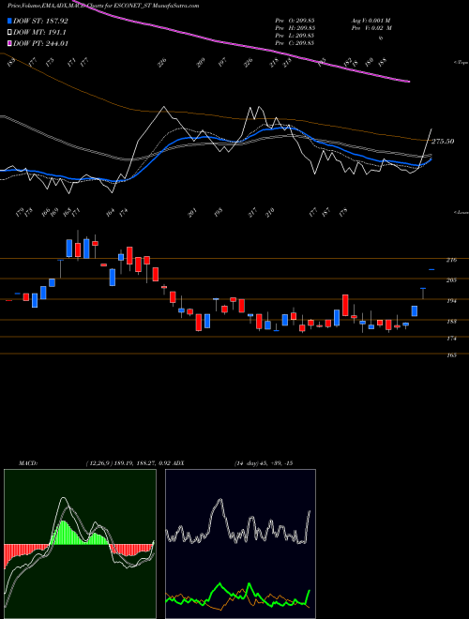Click the low label 195 below EMA chart
This screenshot has width=469, height=619.
218,213
